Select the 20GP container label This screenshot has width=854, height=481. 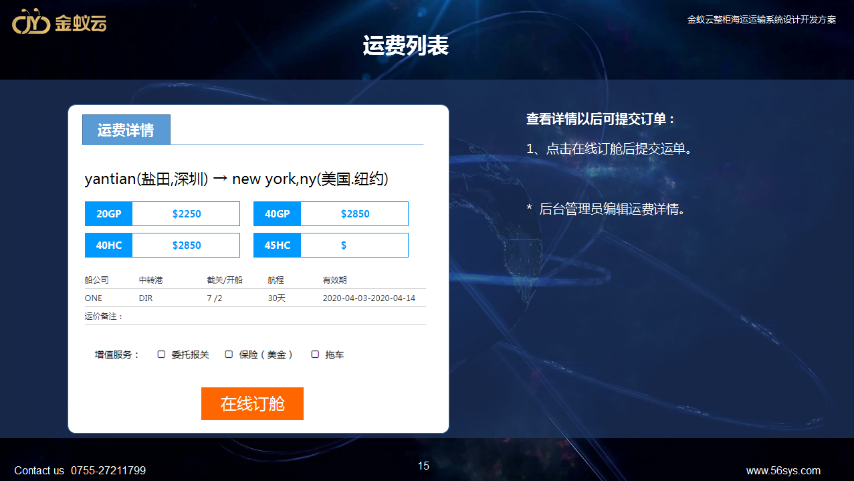(x=109, y=214)
